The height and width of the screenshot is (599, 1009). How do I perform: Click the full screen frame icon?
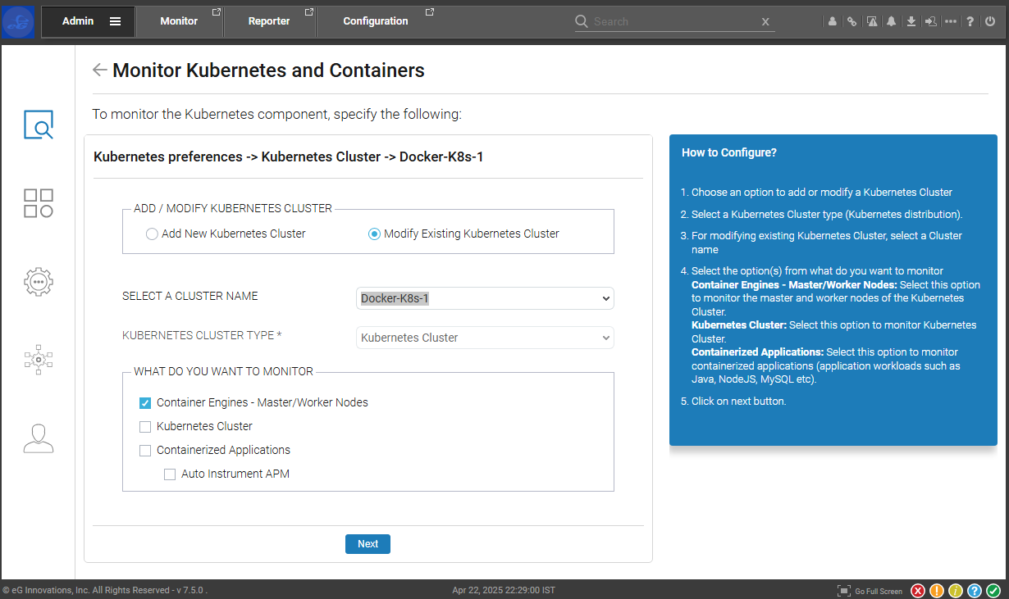(x=844, y=591)
